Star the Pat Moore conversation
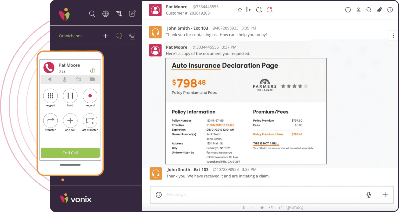399x212 pixels. (x=240, y=10)
